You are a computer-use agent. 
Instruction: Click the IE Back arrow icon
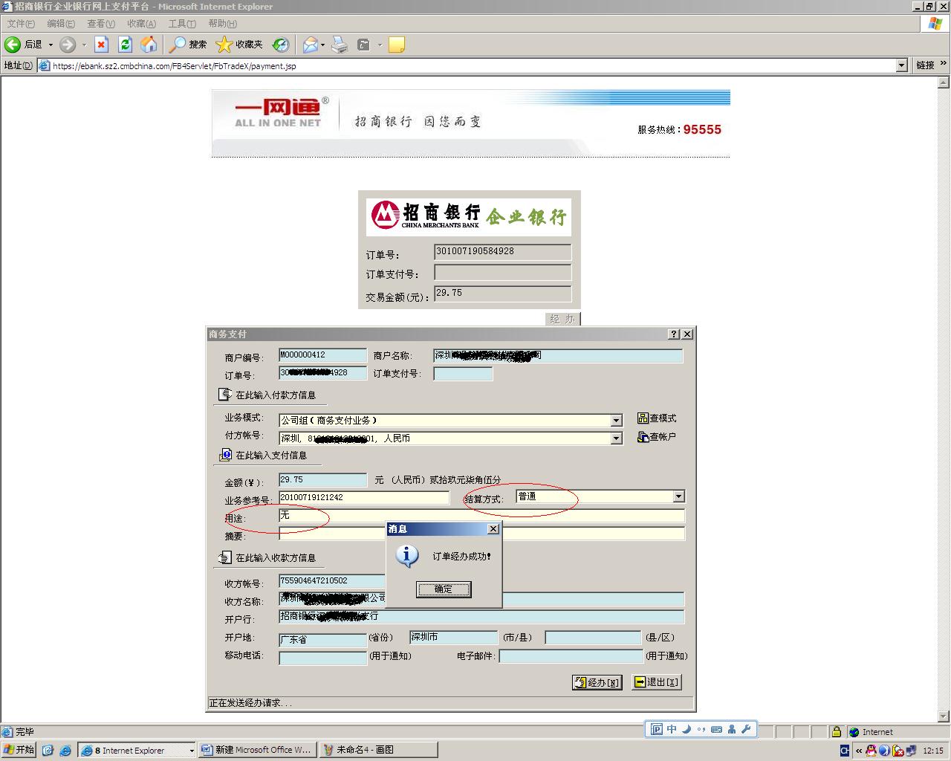[x=13, y=45]
